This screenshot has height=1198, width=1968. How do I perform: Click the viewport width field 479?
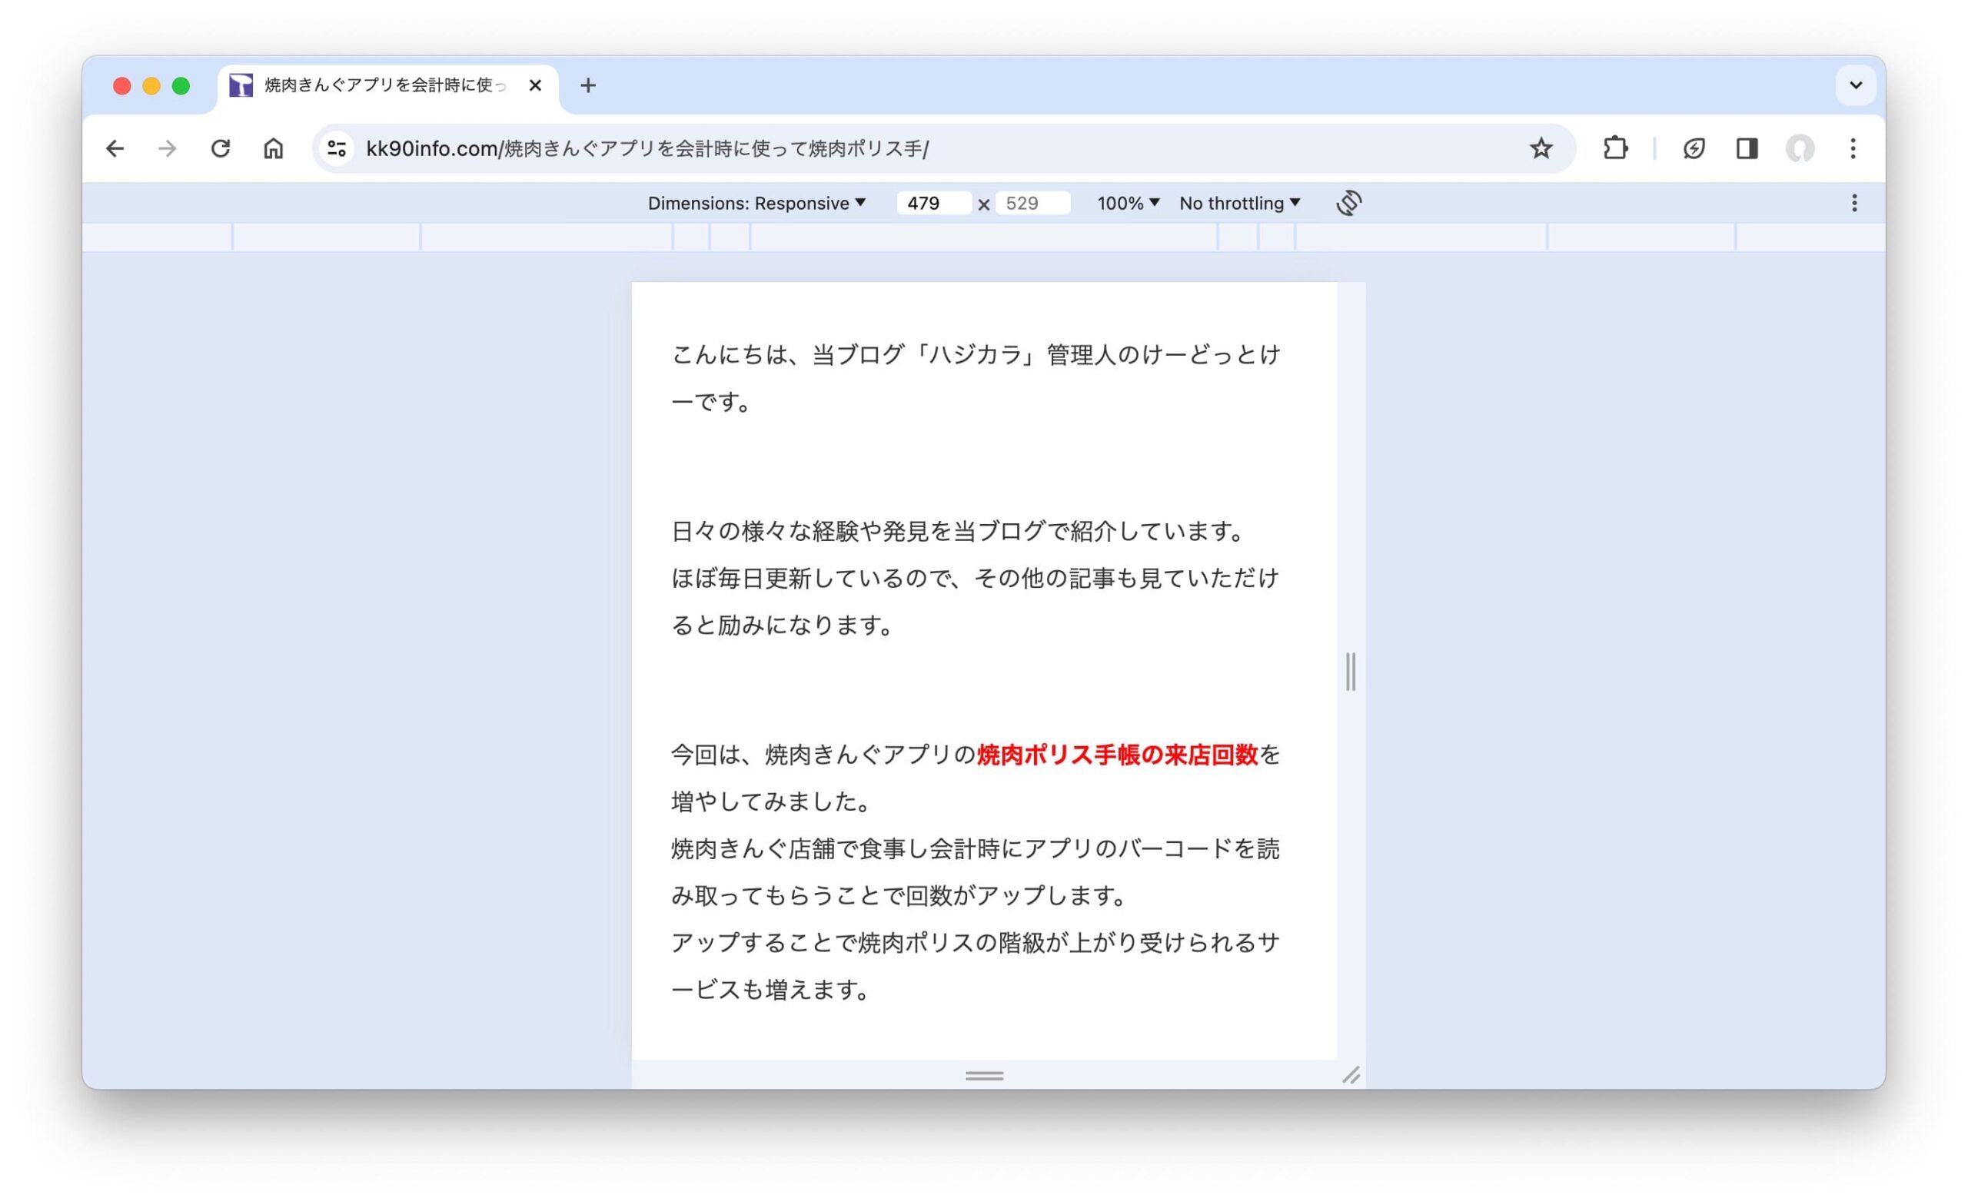[933, 204]
